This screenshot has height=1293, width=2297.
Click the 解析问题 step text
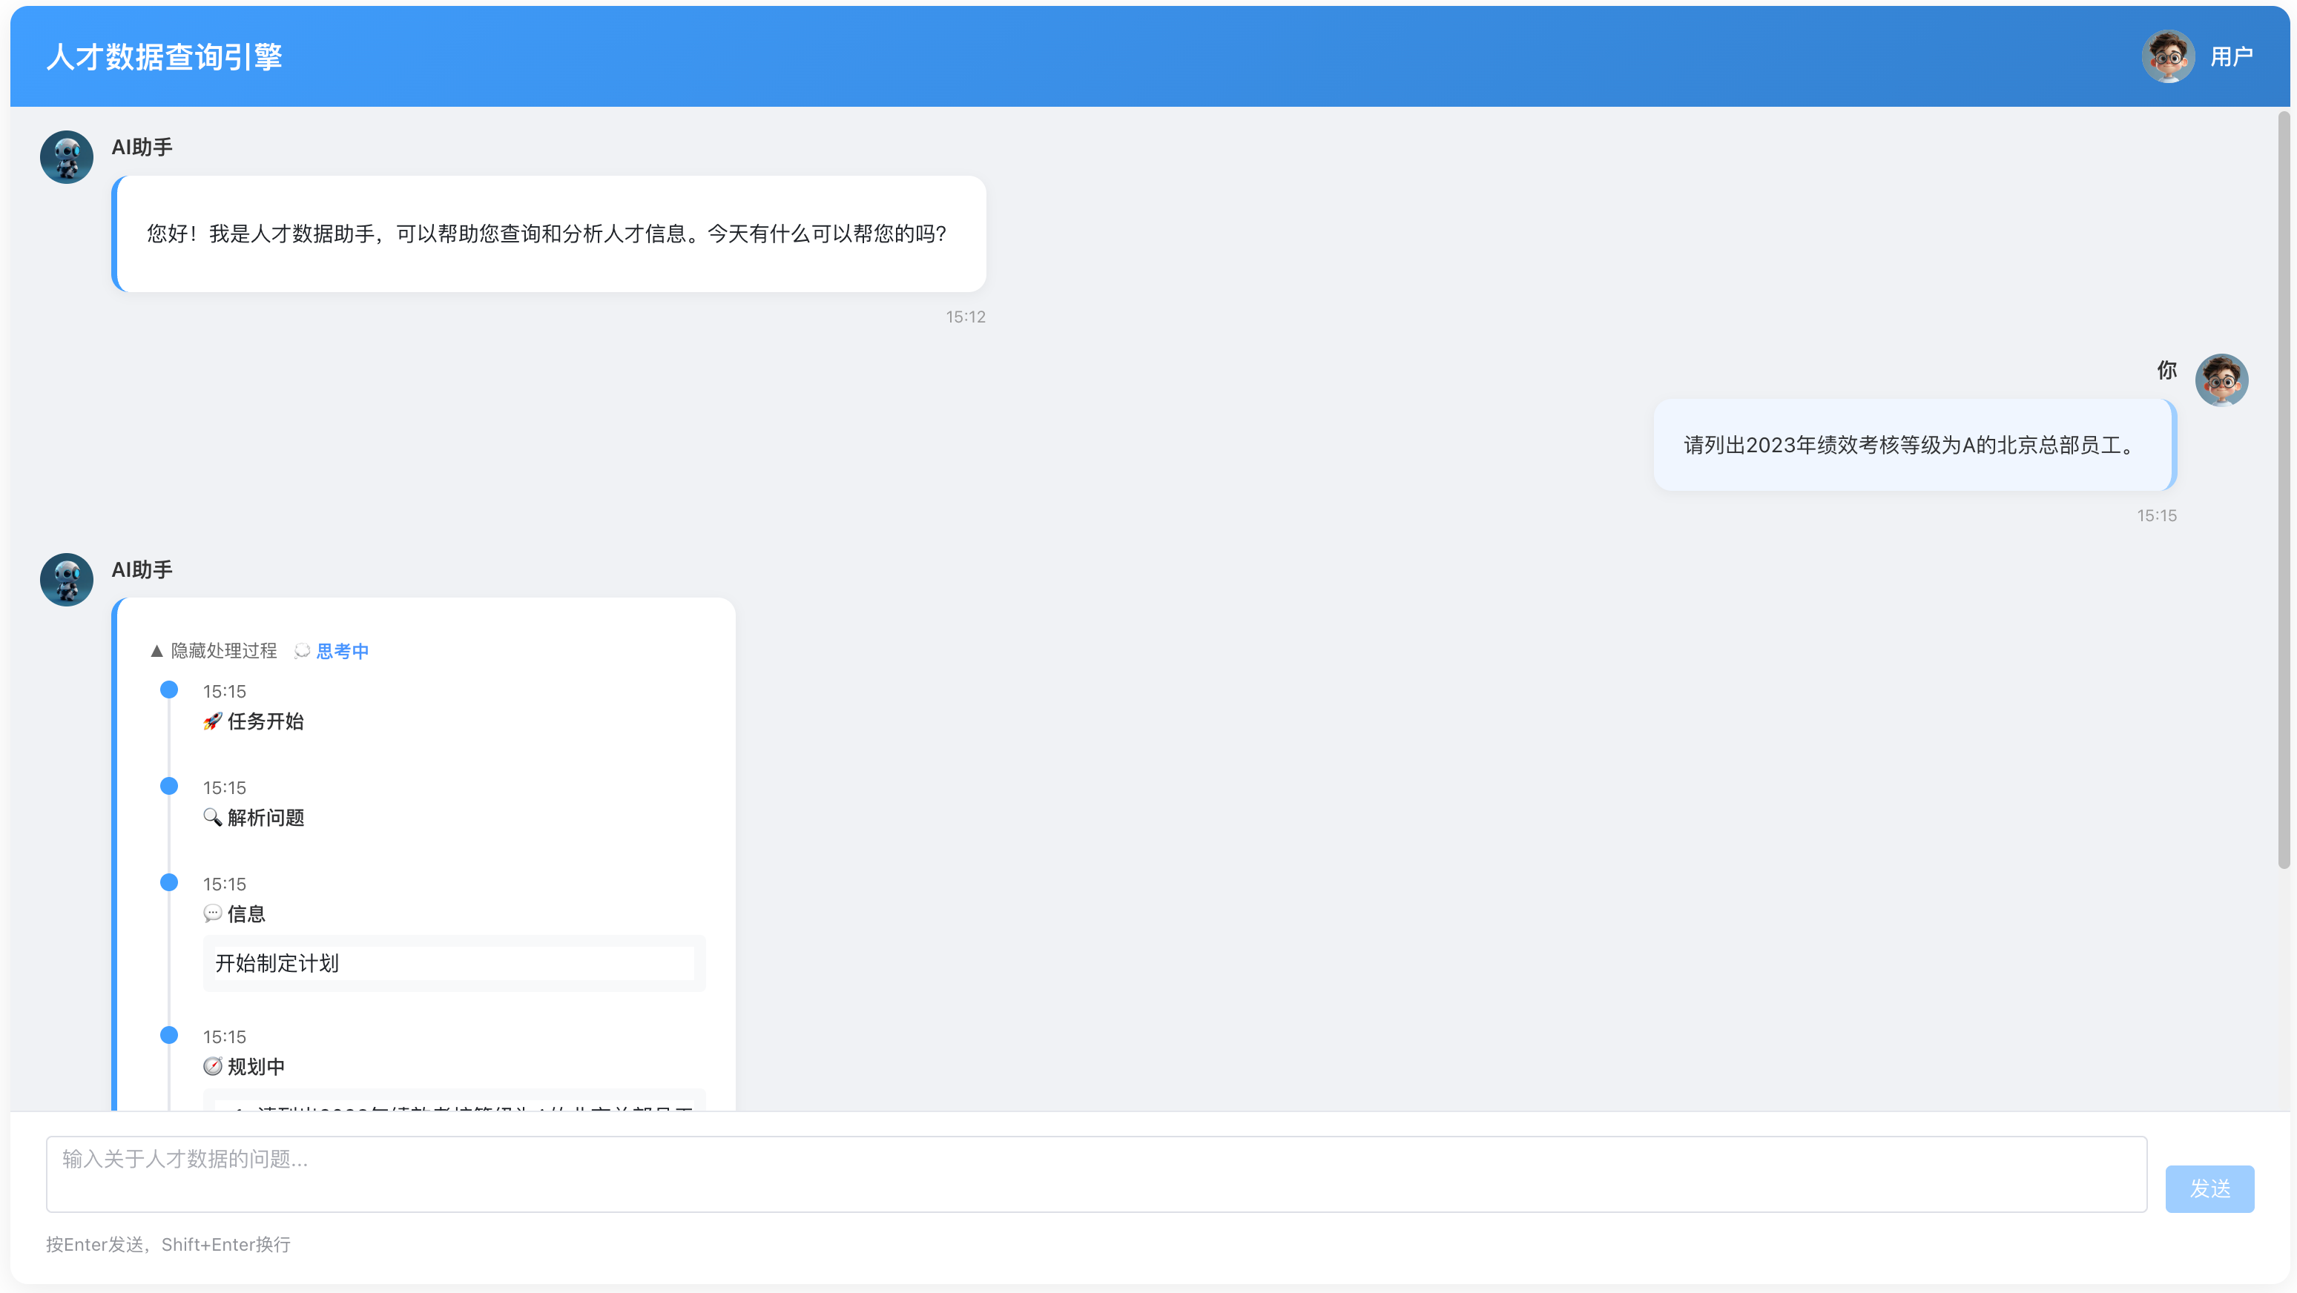coord(266,817)
